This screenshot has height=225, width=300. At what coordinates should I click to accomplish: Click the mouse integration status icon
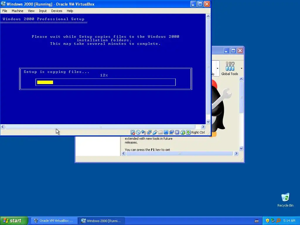[x=183, y=132]
